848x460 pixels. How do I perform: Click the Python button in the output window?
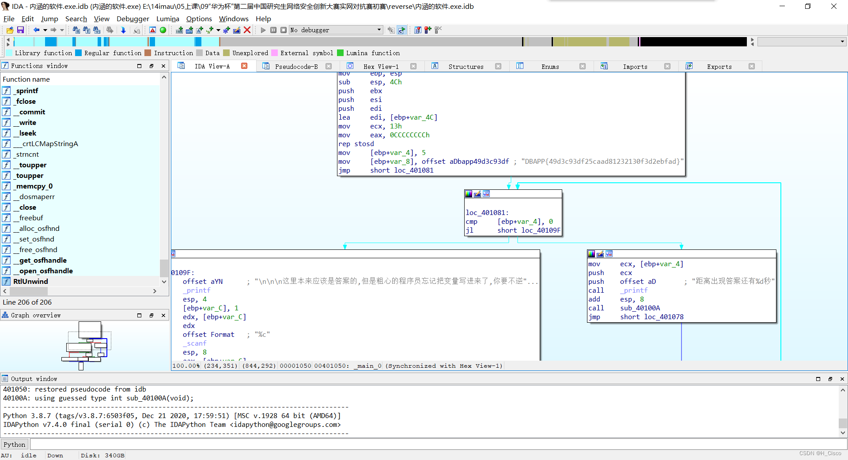[15, 444]
